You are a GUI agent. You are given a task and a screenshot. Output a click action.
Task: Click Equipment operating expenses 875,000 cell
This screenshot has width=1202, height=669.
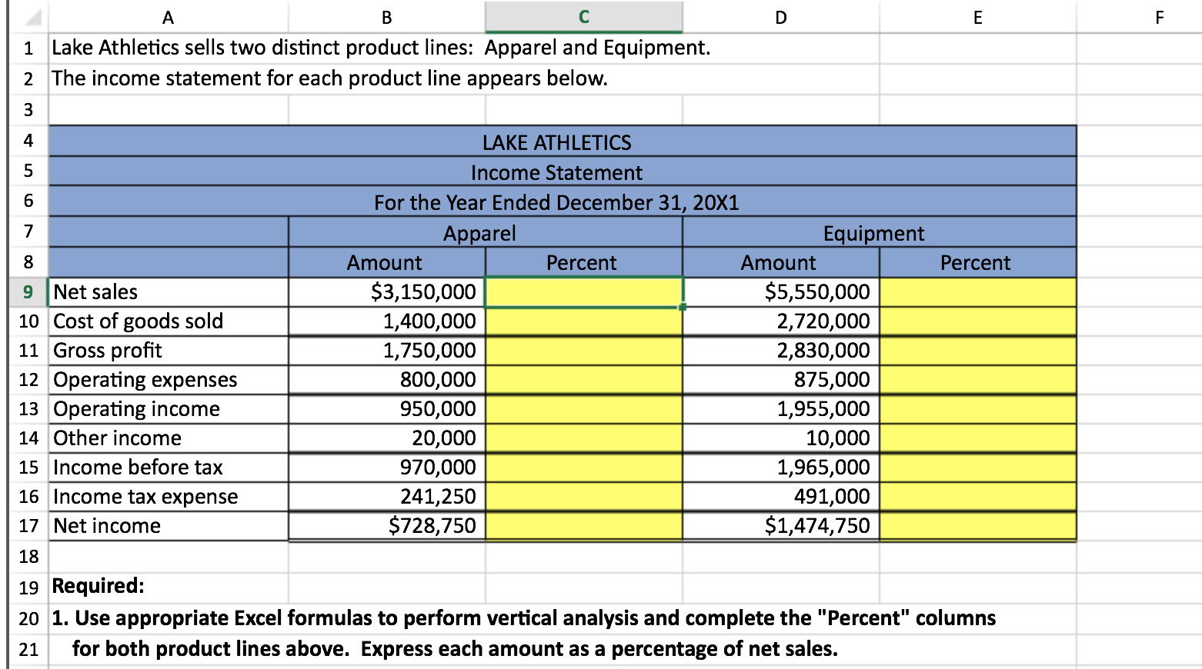pyautogui.click(x=781, y=380)
